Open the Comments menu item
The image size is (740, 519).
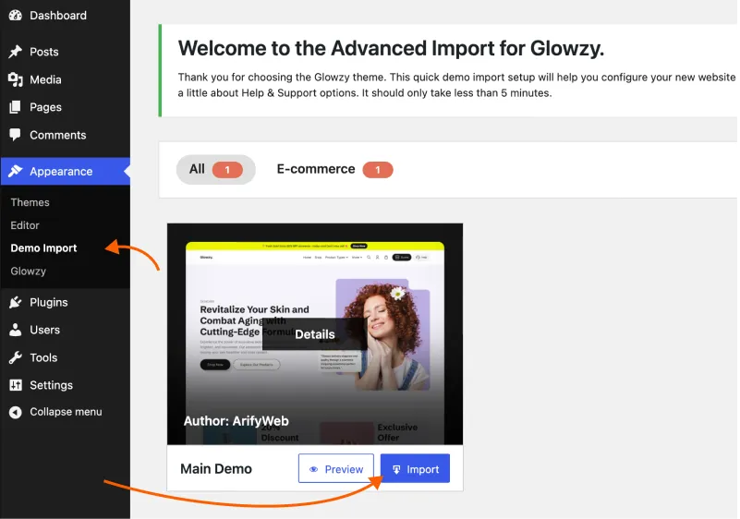tap(65, 135)
